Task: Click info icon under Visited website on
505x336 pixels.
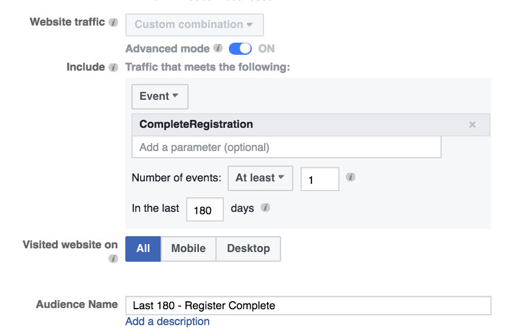Action: tap(113, 259)
